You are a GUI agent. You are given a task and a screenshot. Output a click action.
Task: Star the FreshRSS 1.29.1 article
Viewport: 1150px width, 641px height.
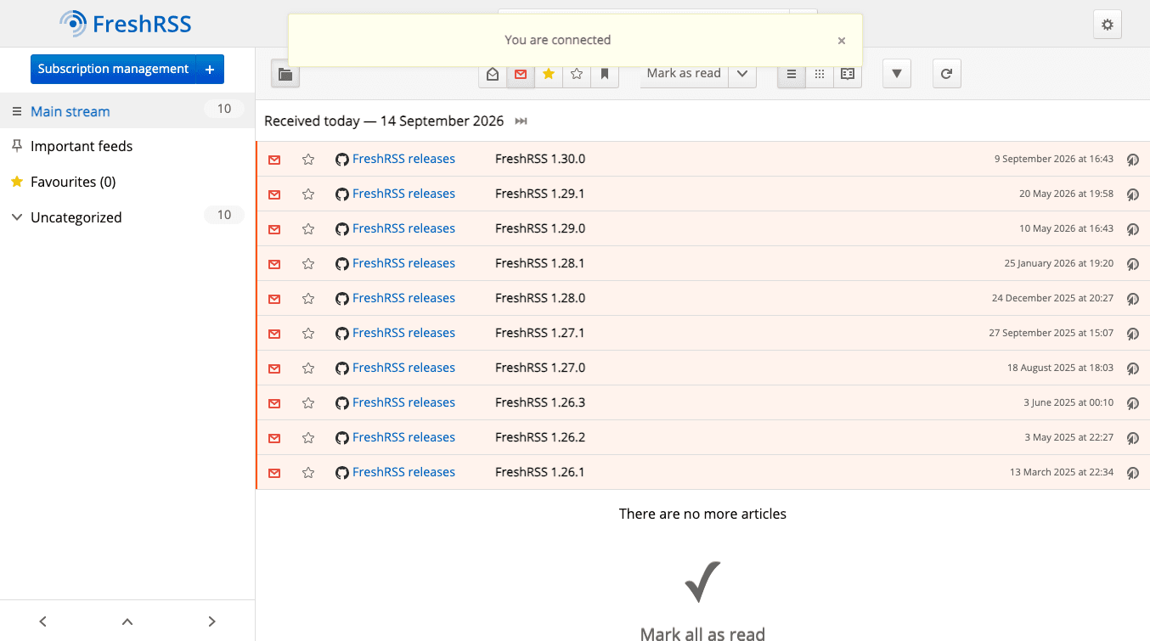click(308, 194)
